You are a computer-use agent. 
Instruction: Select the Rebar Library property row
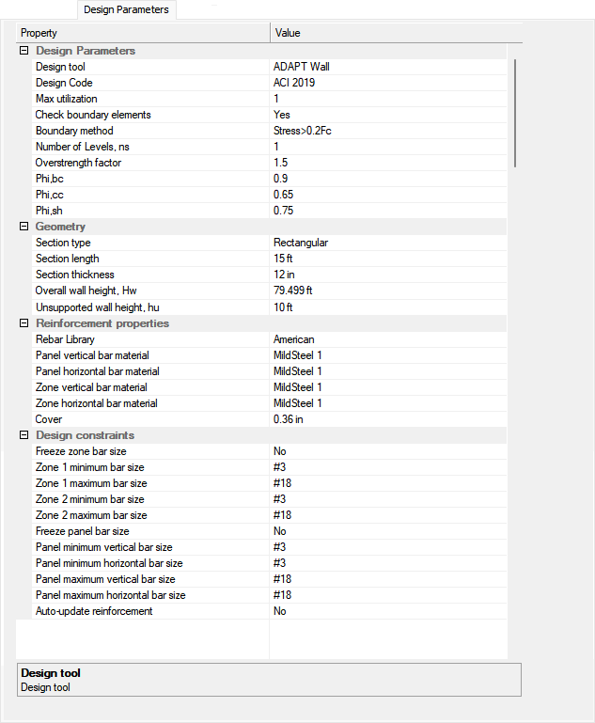point(66,339)
